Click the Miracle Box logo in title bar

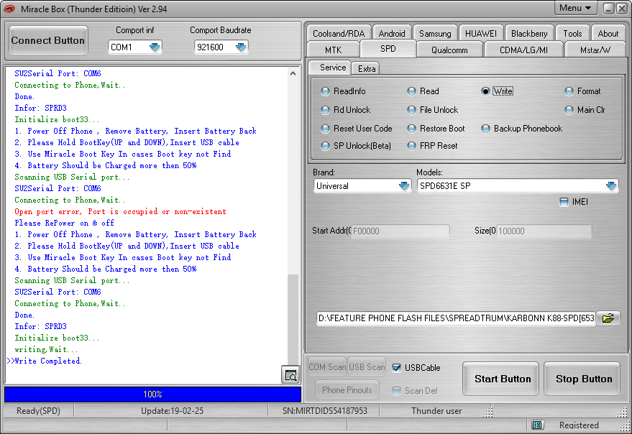click(9, 9)
